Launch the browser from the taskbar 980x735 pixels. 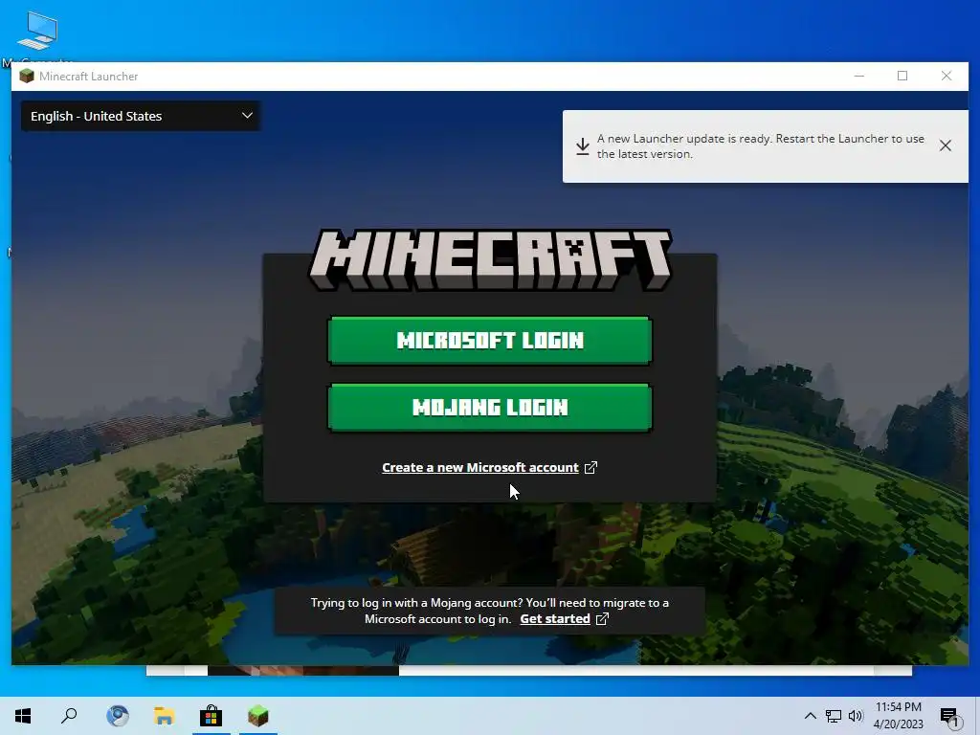117,716
